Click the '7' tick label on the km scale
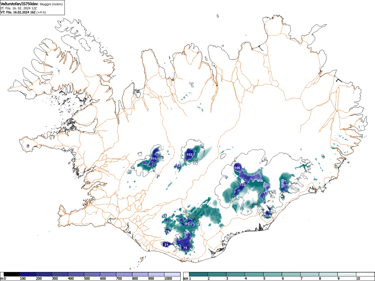This screenshot has height=281, width=375. tap(301, 279)
